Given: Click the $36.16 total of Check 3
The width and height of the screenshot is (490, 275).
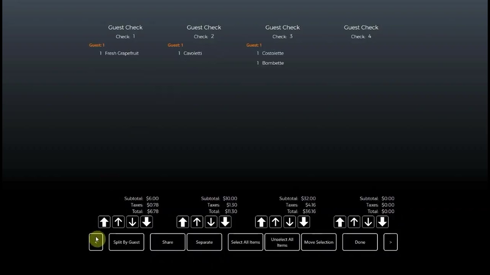Looking at the screenshot, I should [x=309, y=211].
